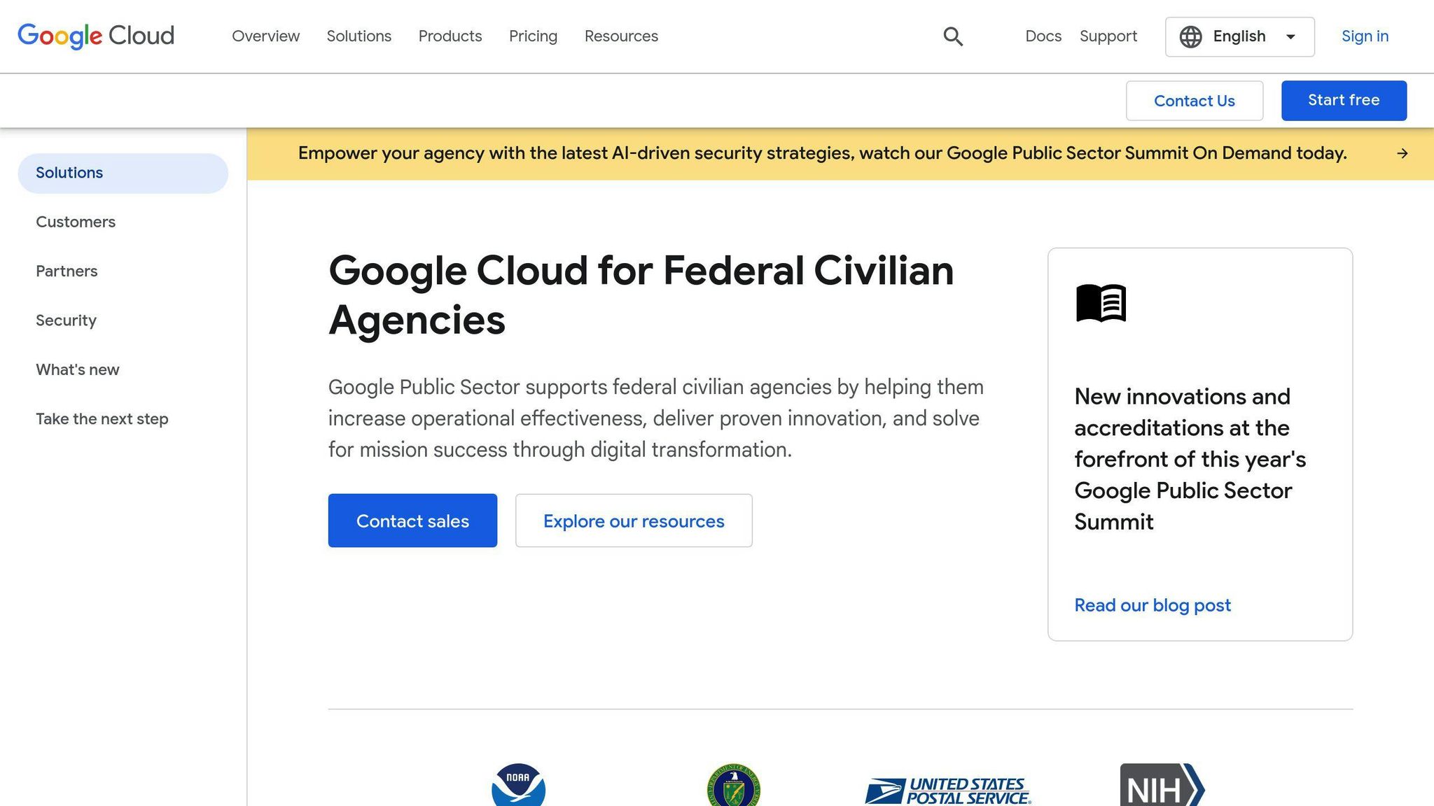Open the Overview menu
This screenshot has width=1434, height=806.
point(265,36)
